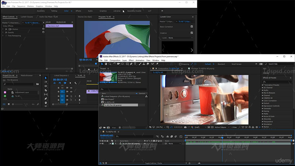Viewport: 295px width, 166px height.
Task: Open the Look dropdown in Lumetri Color
Action: click(180, 38)
